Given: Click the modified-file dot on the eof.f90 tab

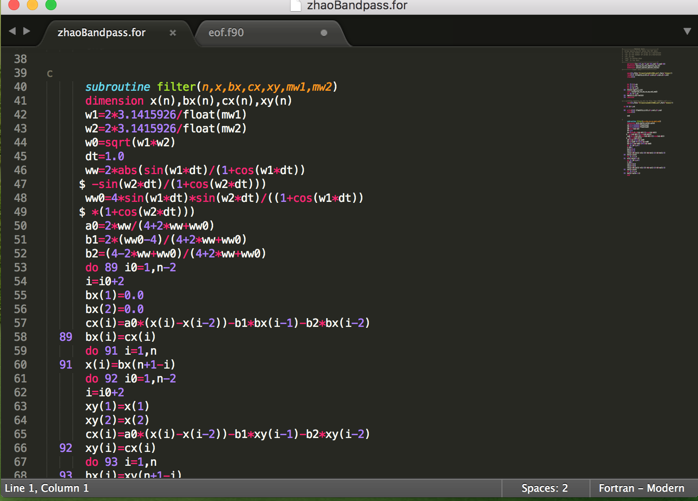Looking at the screenshot, I should 324,33.
